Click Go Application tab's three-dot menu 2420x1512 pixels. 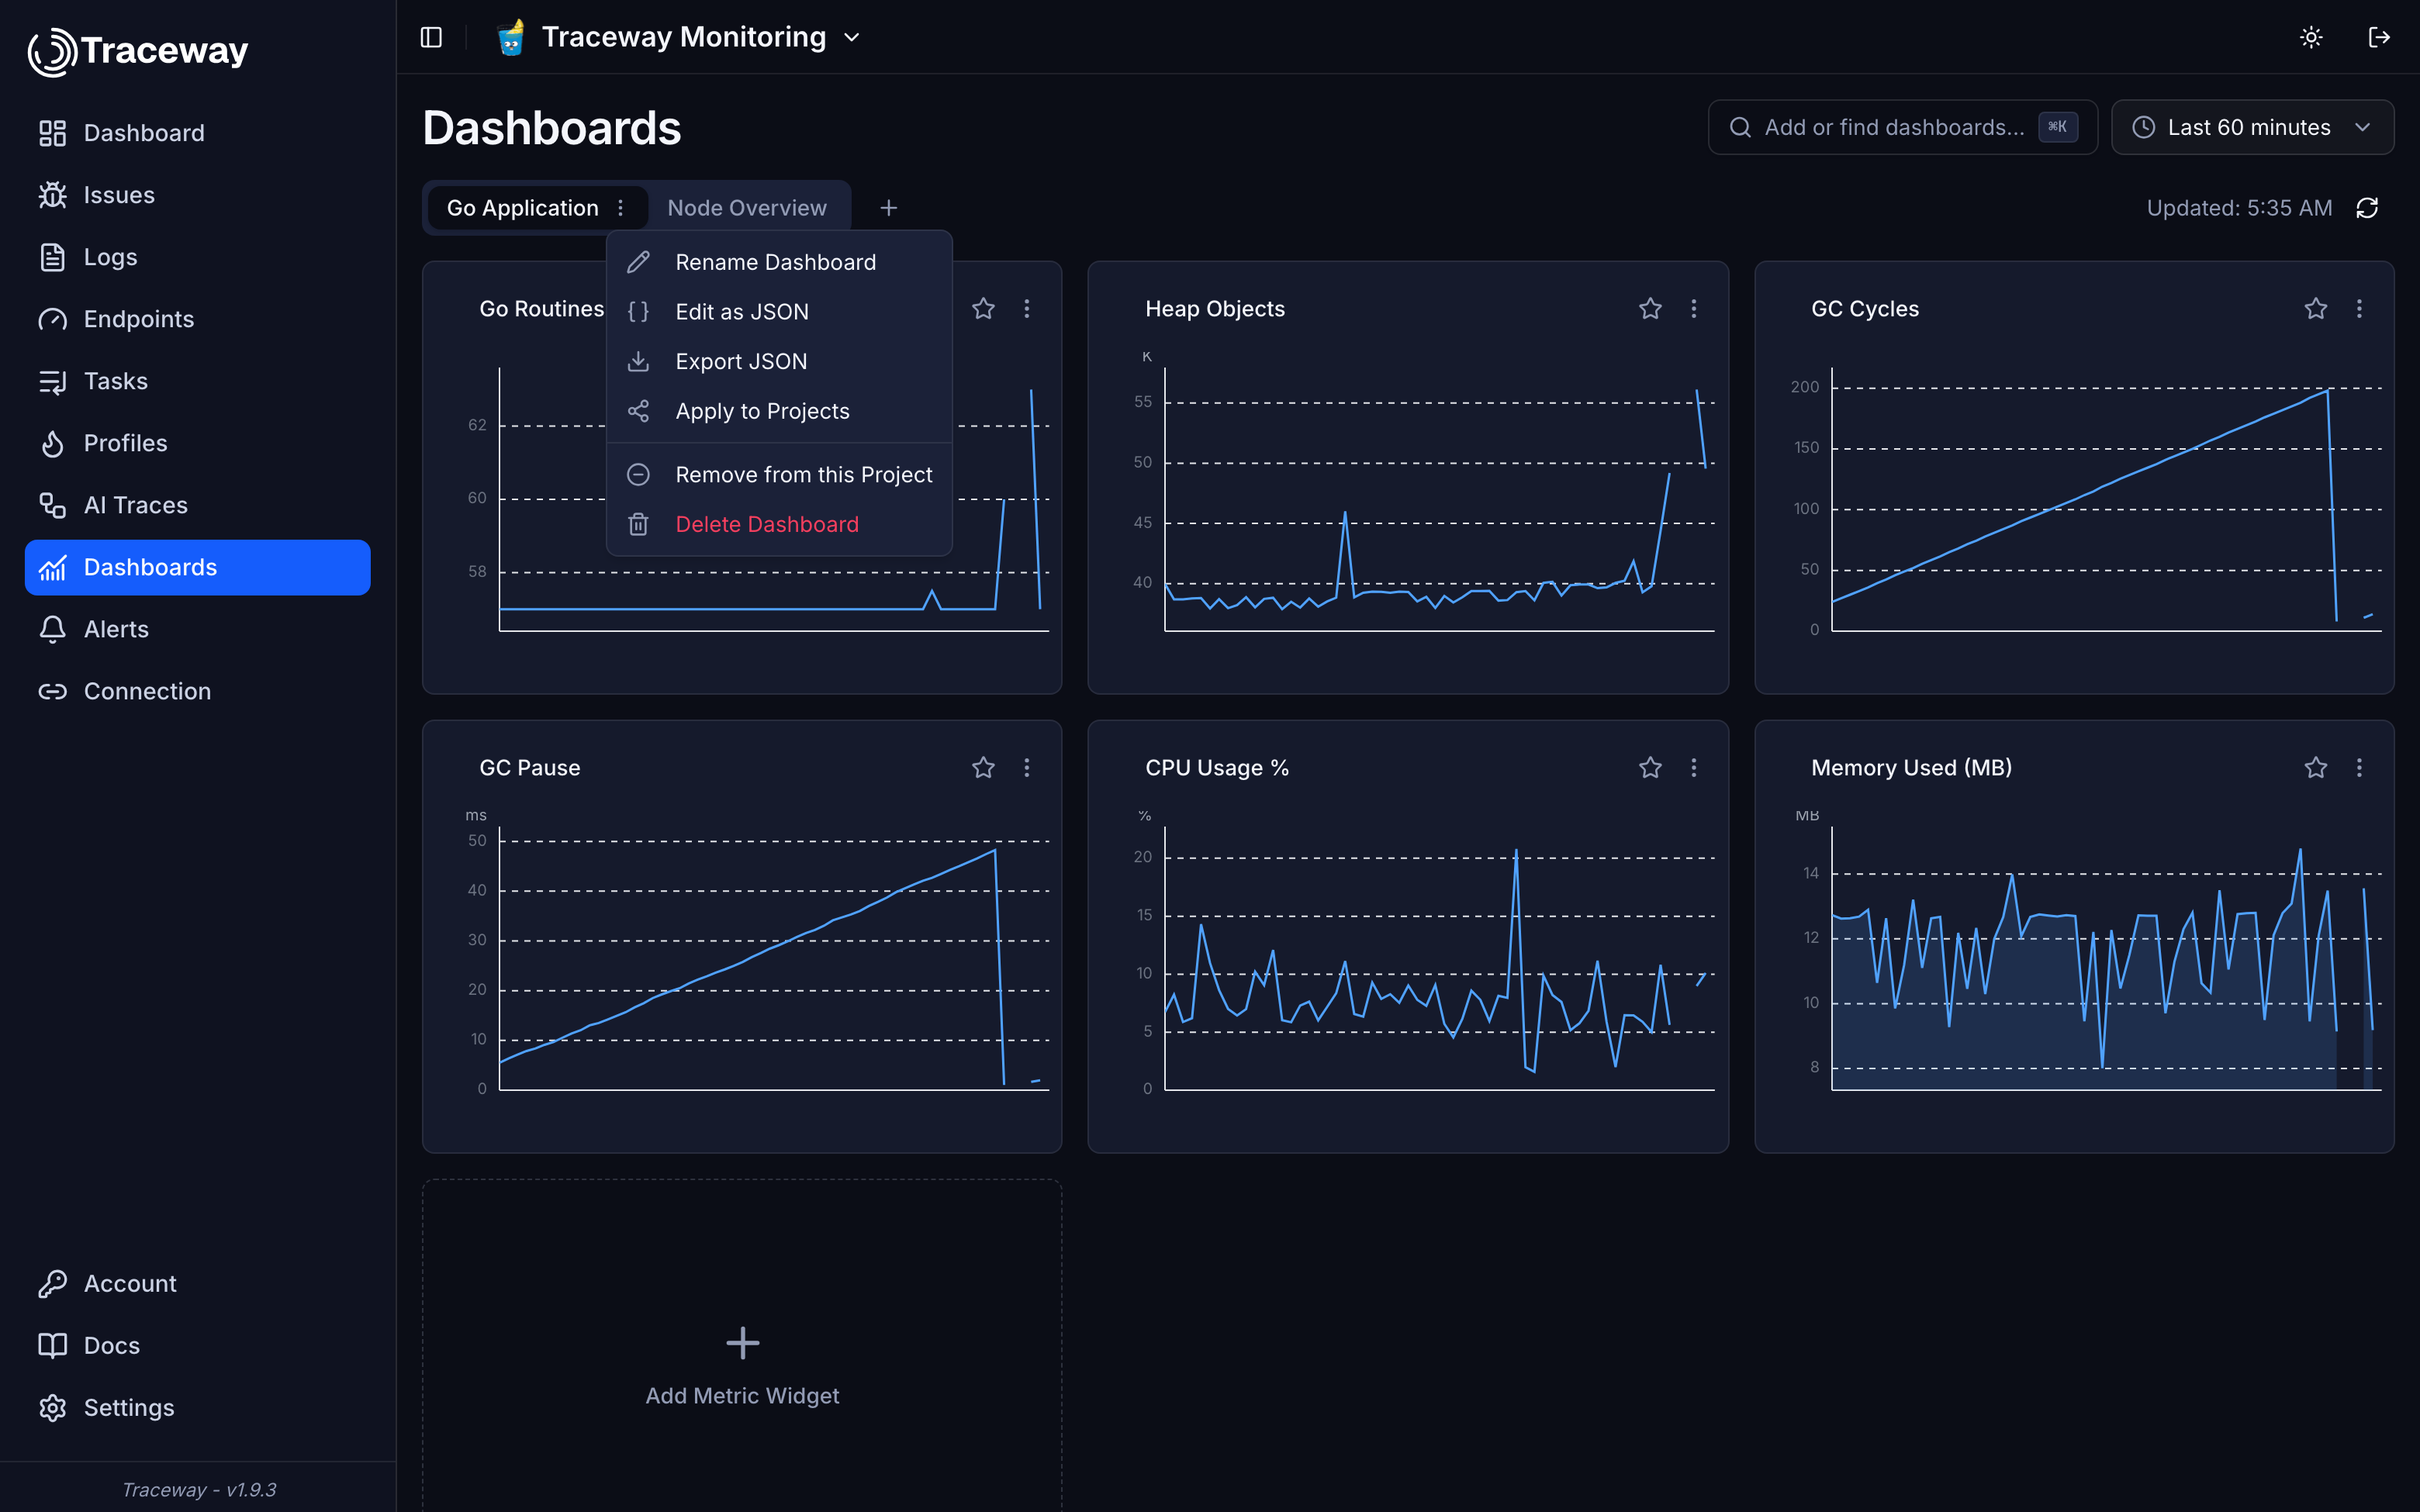click(621, 208)
